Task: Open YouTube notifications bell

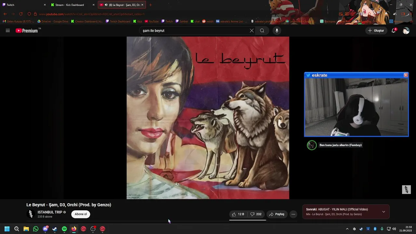Action: coord(394,31)
